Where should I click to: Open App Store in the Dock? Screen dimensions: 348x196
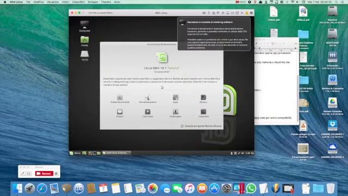[214, 188]
